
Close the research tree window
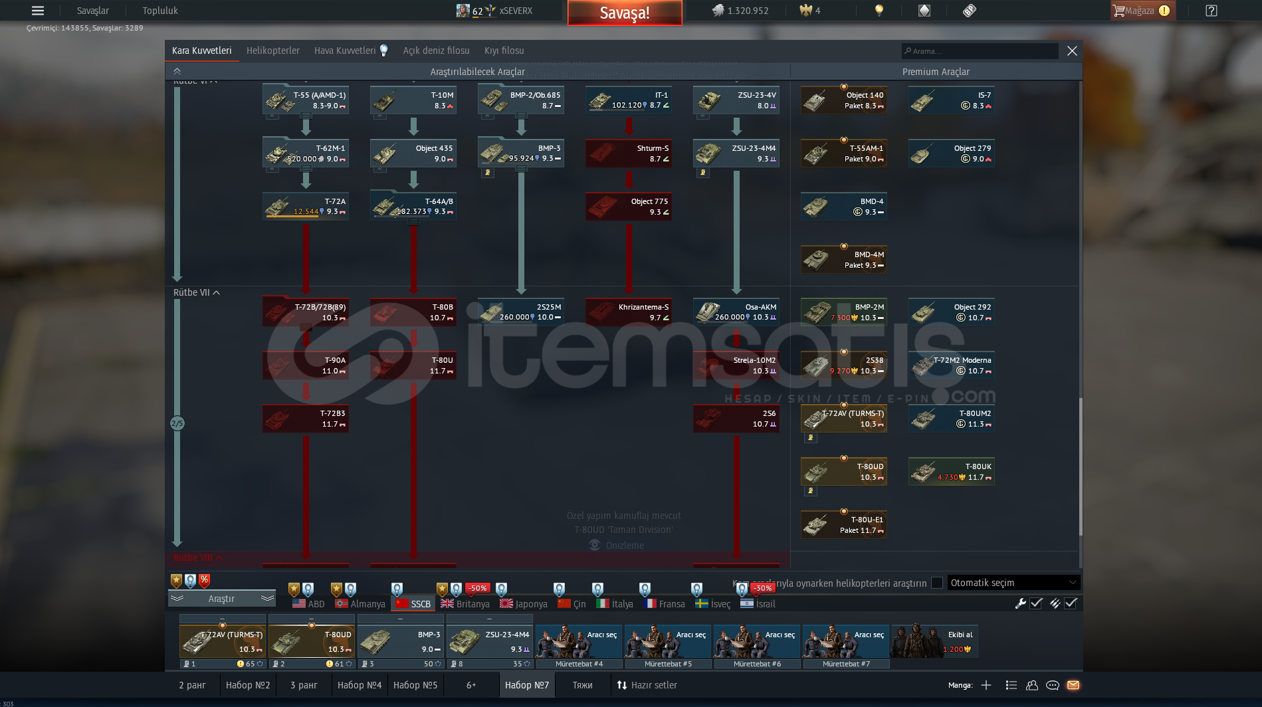tap(1072, 51)
